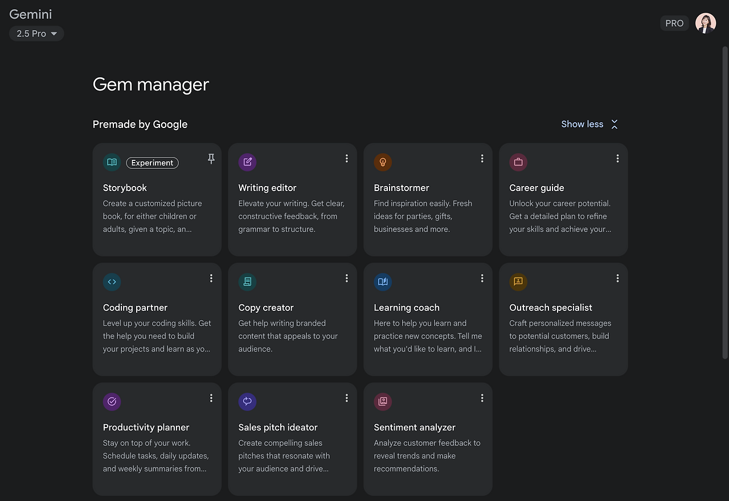Click the Brainstormer lightbulb icon

click(383, 162)
